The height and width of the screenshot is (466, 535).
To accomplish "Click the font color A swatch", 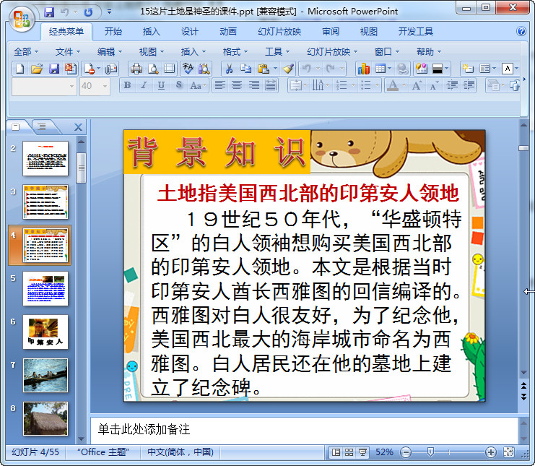I will click(393, 85).
